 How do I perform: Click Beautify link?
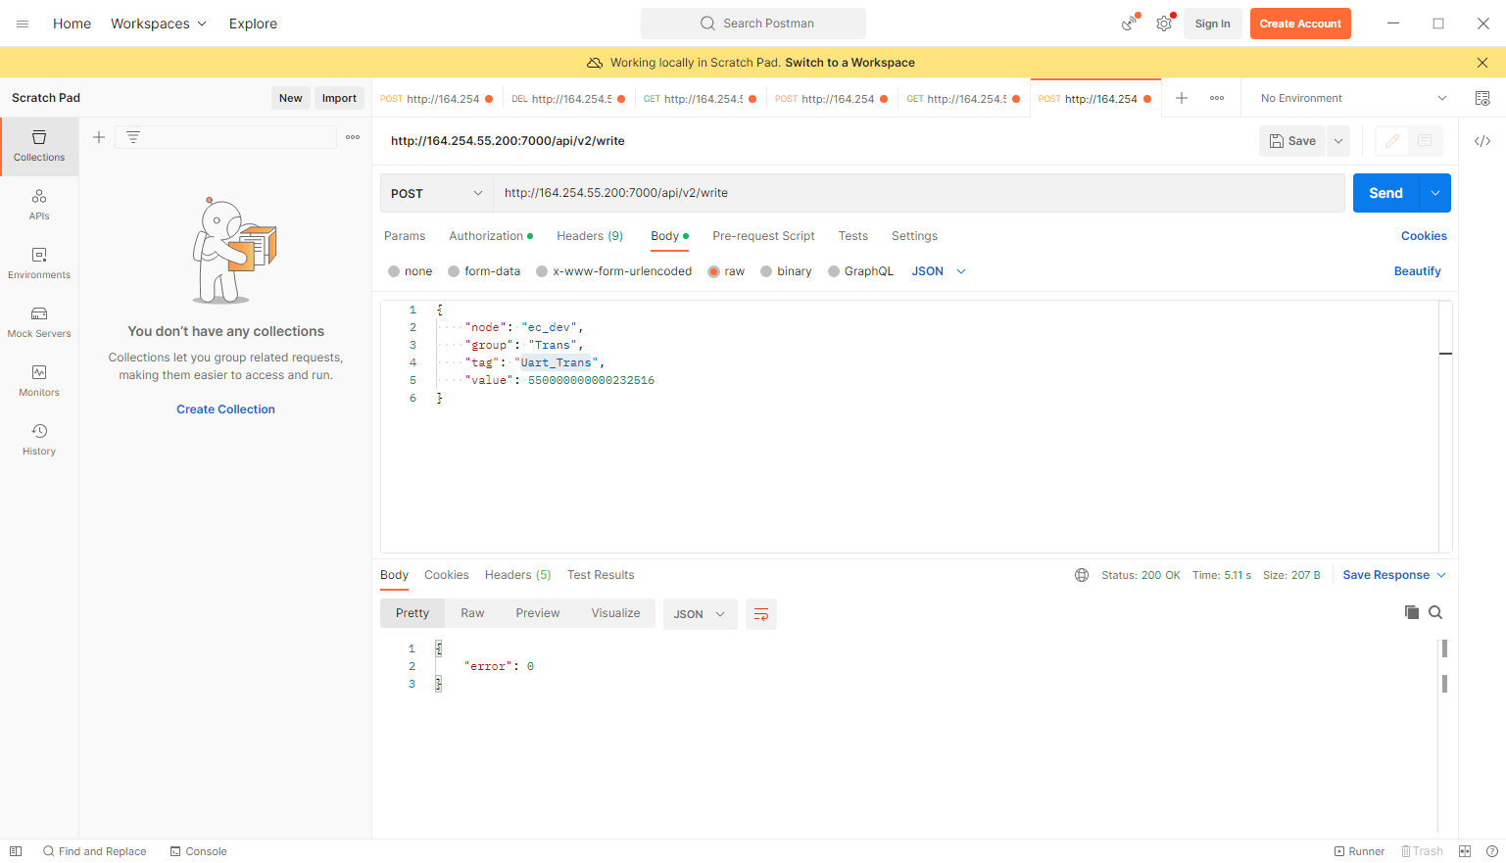(1417, 271)
